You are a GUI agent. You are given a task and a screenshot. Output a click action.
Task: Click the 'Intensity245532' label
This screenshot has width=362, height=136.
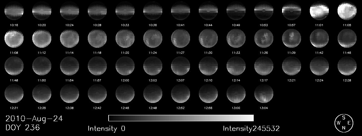point(251,129)
